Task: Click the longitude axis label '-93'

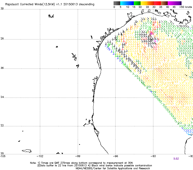Action: click(x=153, y=156)
